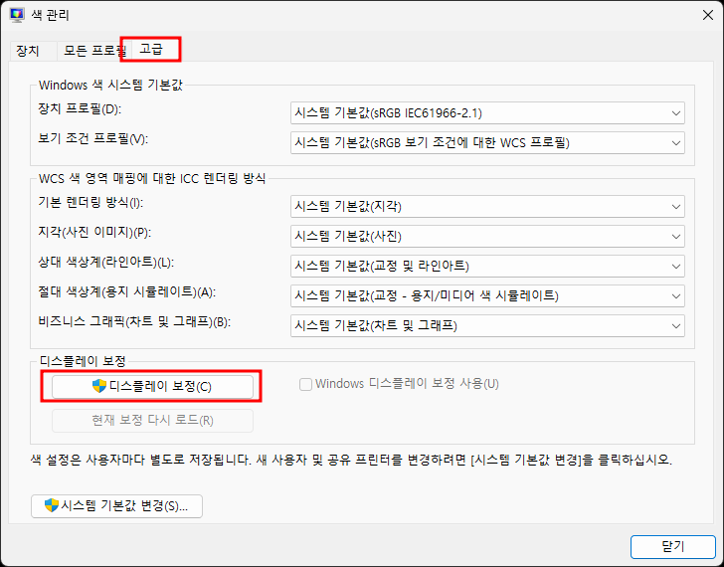Open the 절대 색상계(용지 시뮬레이트)(A) dropdown
Image resolution: width=724 pixels, height=567 pixels.
click(487, 296)
